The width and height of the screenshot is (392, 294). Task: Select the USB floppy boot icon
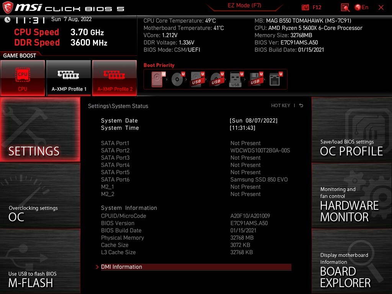255,79
